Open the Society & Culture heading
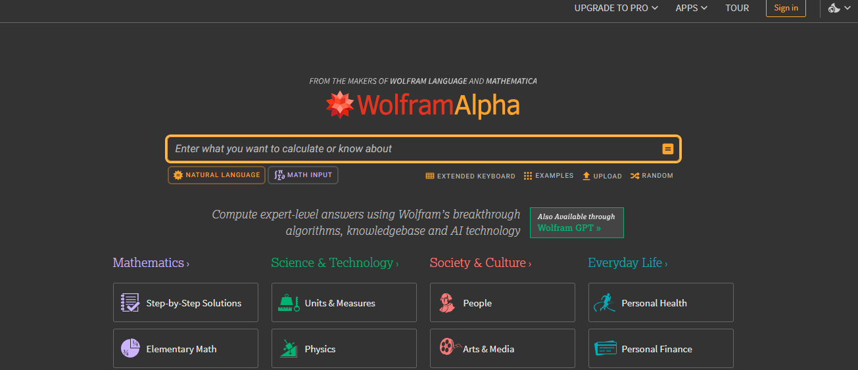 pyautogui.click(x=478, y=262)
